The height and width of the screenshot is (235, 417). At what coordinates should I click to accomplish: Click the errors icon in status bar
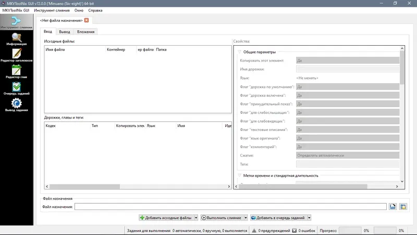pos(295,230)
